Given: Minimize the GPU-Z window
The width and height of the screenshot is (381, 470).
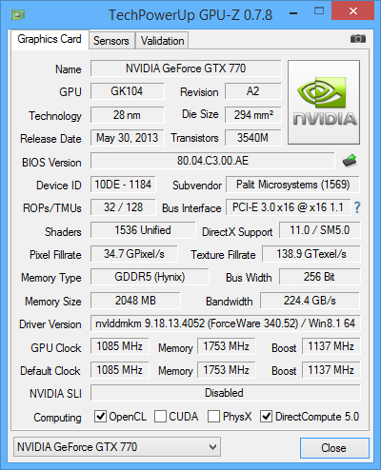Looking at the screenshot, I should tap(293, 13).
